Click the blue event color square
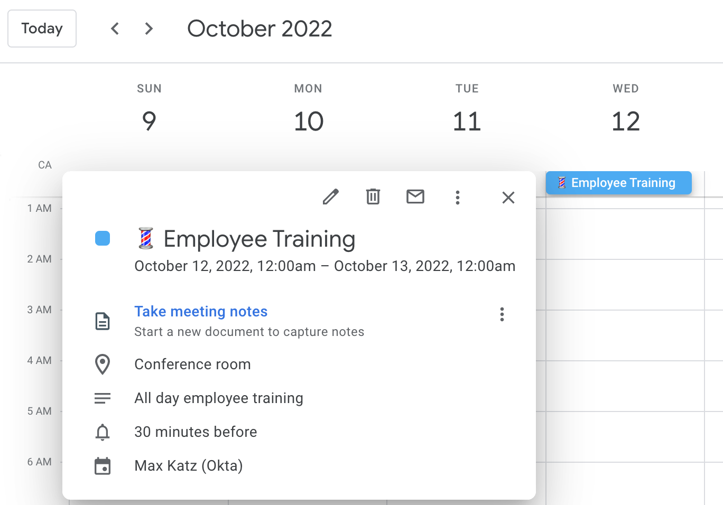This screenshot has height=505, width=723. 103,238
